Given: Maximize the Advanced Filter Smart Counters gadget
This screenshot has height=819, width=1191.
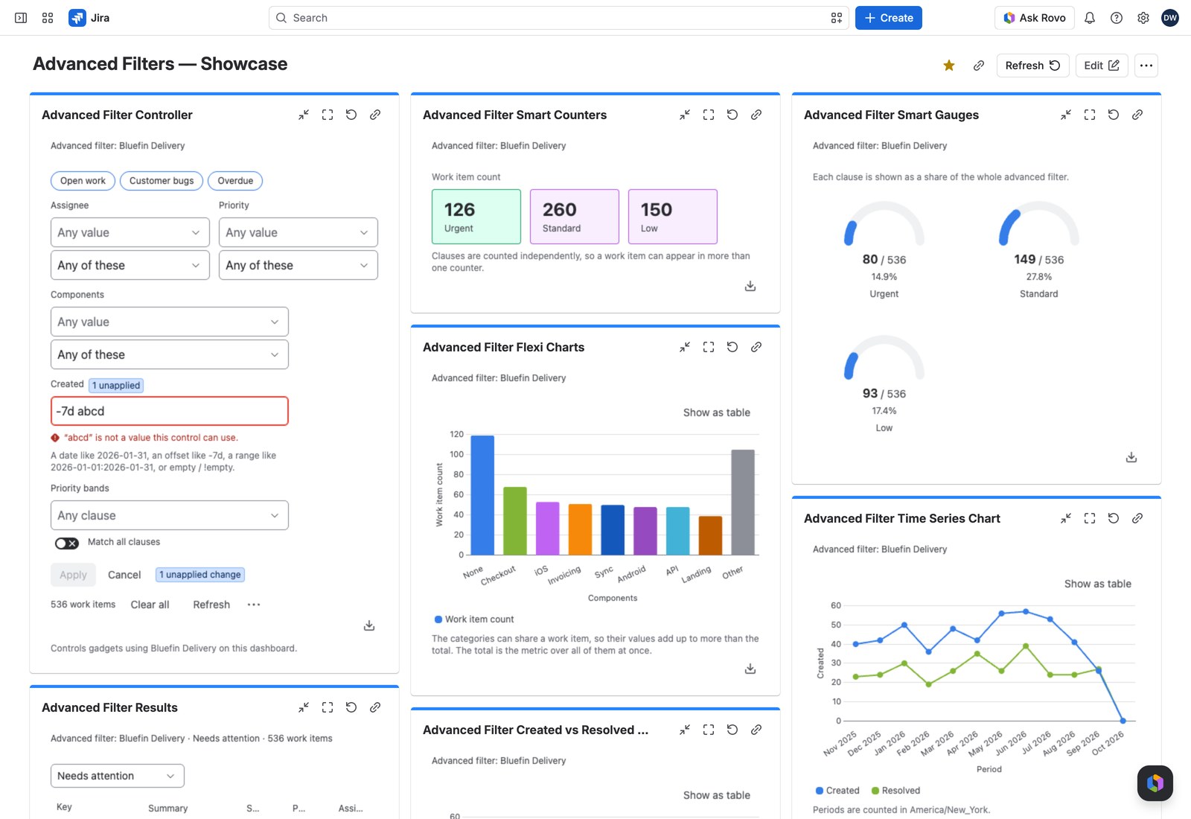Looking at the screenshot, I should [x=709, y=115].
